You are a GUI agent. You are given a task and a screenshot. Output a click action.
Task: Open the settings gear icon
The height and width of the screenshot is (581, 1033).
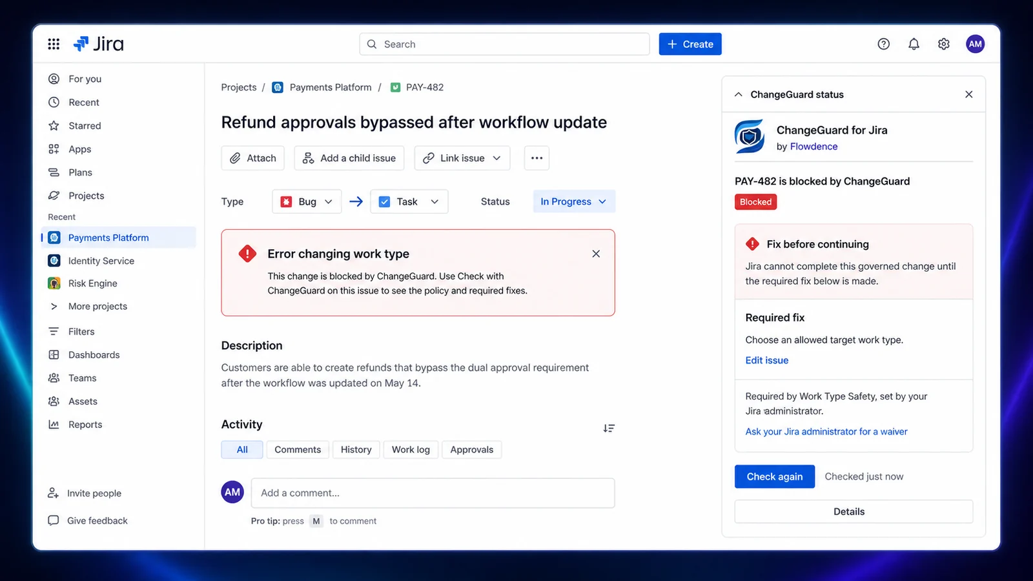943,44
